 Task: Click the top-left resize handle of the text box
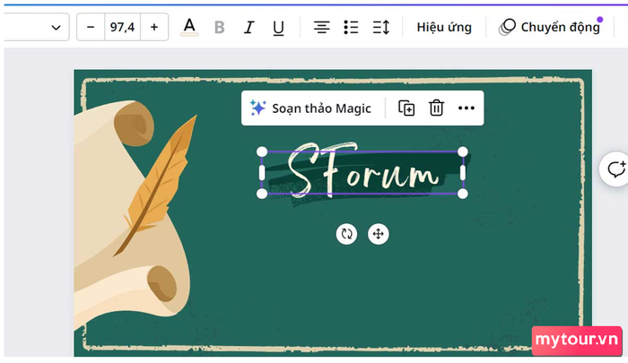click(262, 151)
